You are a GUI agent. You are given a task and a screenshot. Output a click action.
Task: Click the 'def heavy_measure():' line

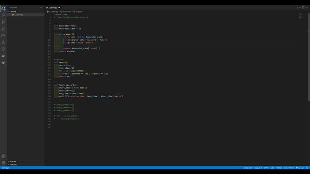66,85
